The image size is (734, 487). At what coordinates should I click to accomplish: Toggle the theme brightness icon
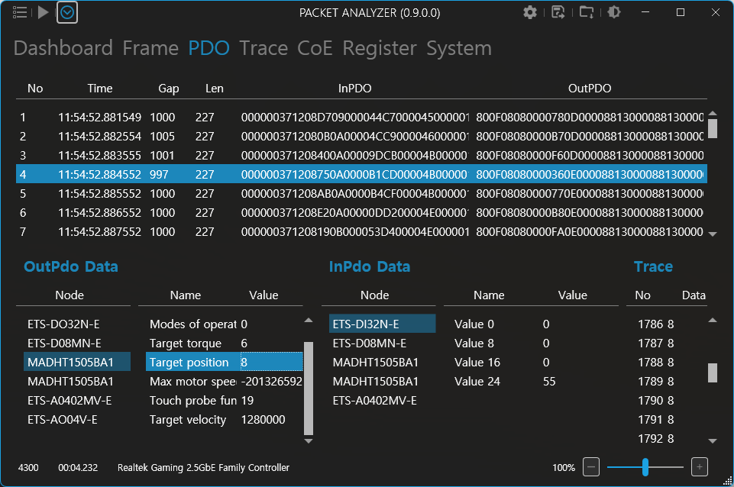coord(613,12)
